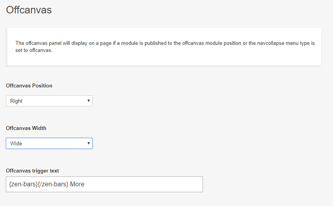Click the arrow on the Wide select box

[89, 143]
